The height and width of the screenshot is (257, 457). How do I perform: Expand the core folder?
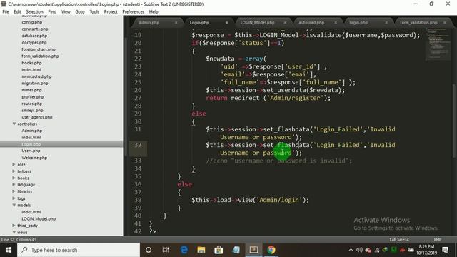point(14,164)
